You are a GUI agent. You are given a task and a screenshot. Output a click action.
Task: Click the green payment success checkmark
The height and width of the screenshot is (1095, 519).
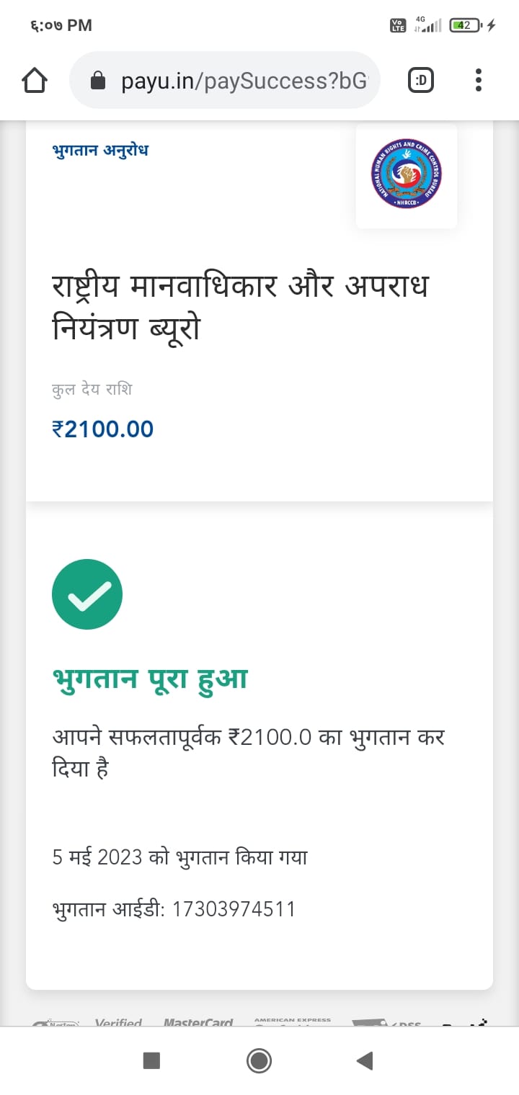(87, 594)
